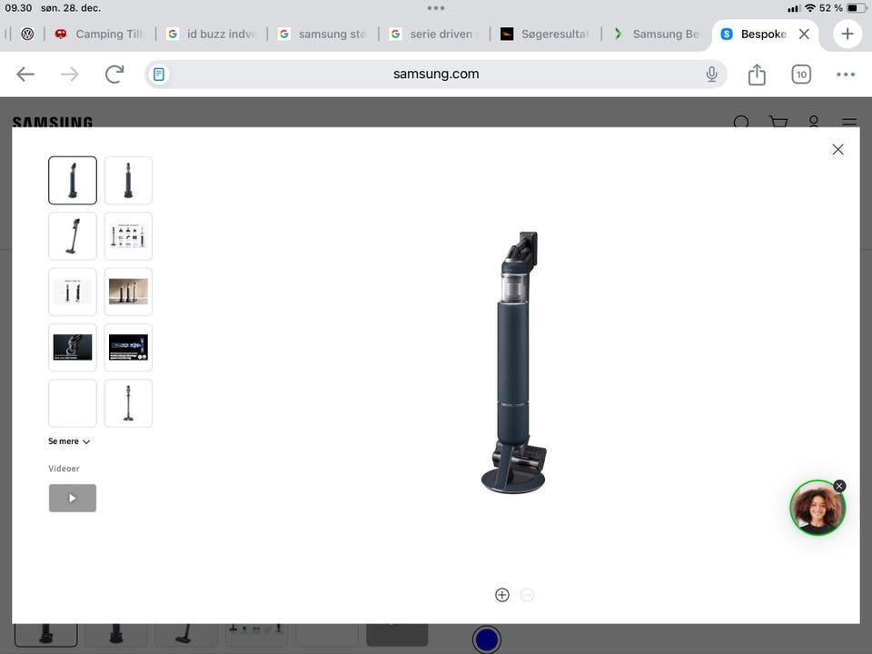Open the browser three-dot menu
Image resolution: width=872 pixels, height=654 pixels.
click(846, 74)
